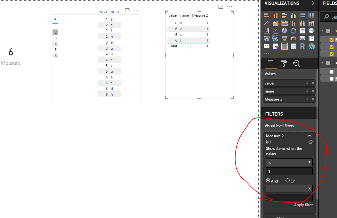Click the empty second filter value box
The height and width of the screenshot is (218, 337).
click(x=289, y=198)
